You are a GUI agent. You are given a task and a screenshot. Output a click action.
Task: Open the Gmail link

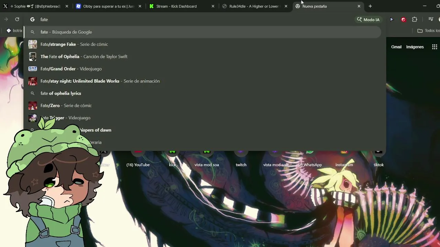(x=396, y=47)
